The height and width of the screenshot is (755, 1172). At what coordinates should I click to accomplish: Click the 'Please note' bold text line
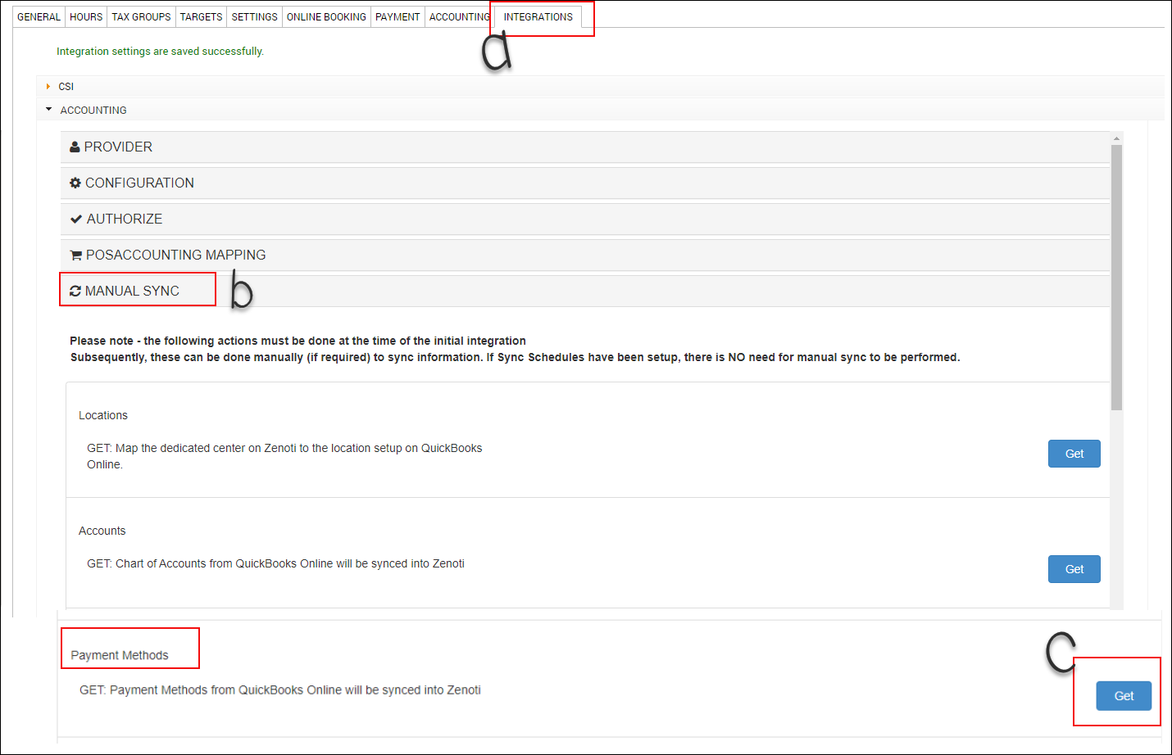click(298, 341)
